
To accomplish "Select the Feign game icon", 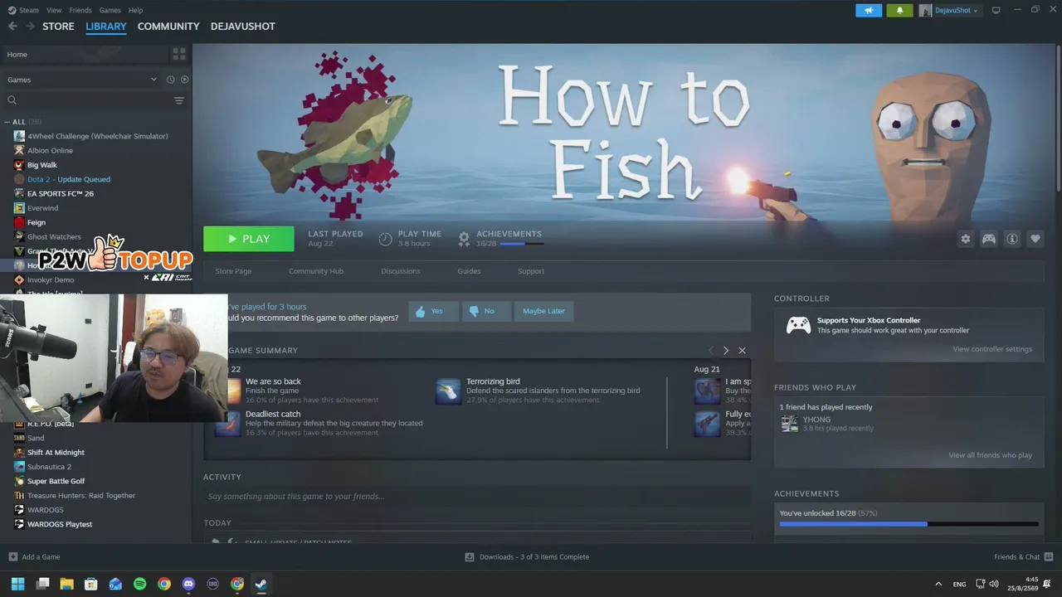I will 19,222.
